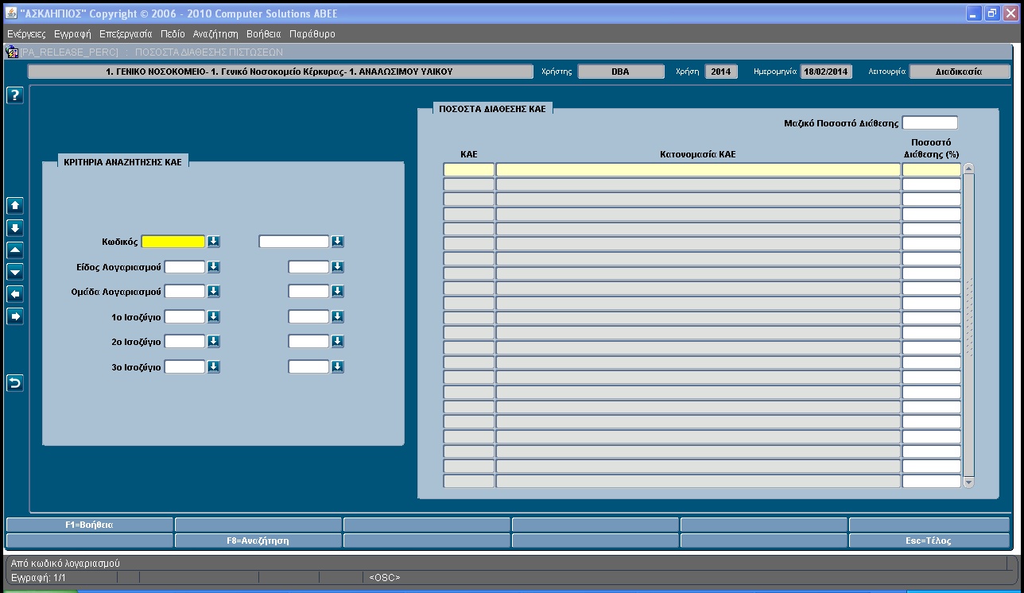Click the Λειτουργία field showing Διαδικασία

point(959,72)
